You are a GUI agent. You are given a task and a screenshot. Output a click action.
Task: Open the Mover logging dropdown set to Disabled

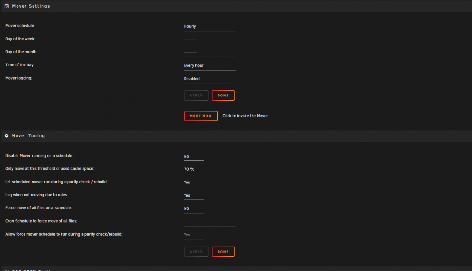point(210,79)
